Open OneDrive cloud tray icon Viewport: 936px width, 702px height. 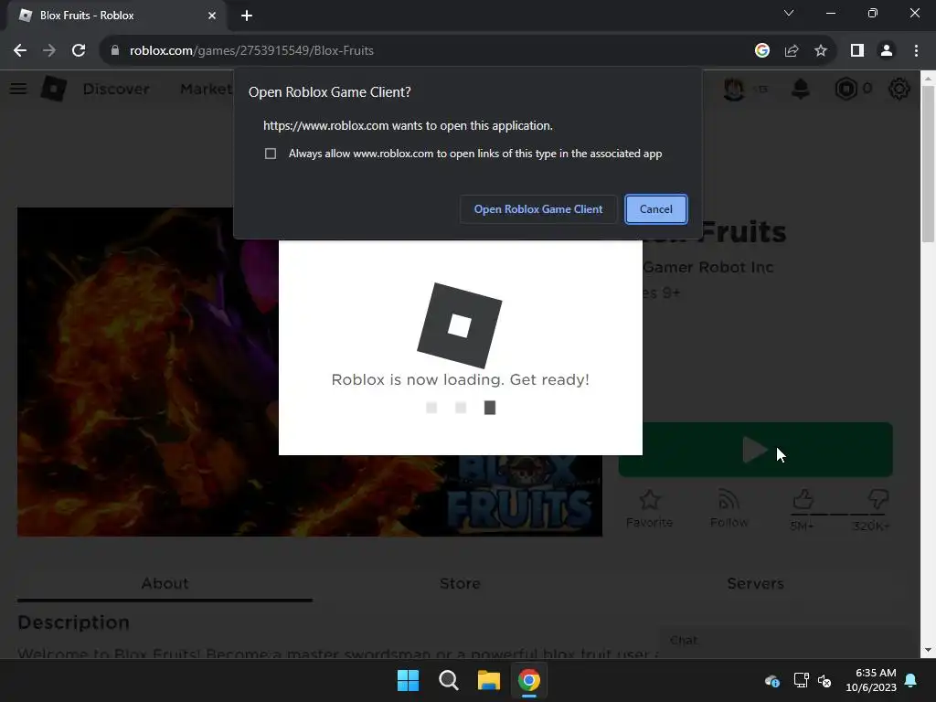pyautogui.click(x=771, y=680)
